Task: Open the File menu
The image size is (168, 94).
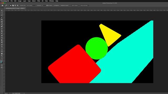Action: tap(12, 1)
